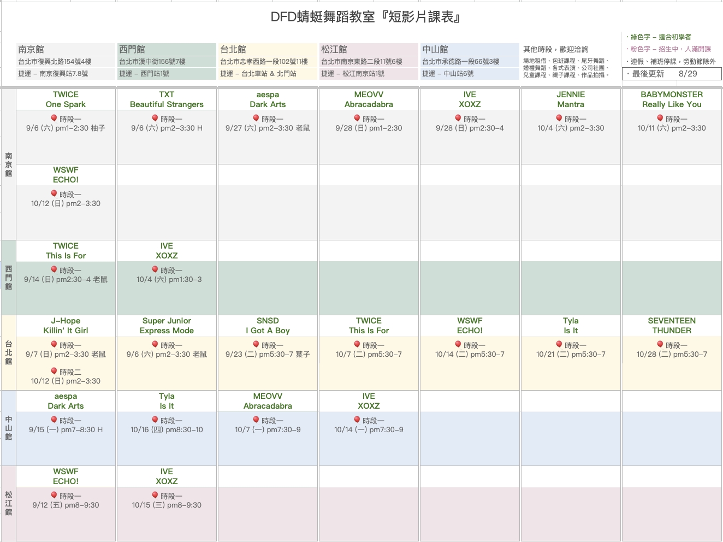
Task: Click the schedule 9/6 (六) pm2–3:30 H
Action: pyautogui.click(x=167, y=128)
